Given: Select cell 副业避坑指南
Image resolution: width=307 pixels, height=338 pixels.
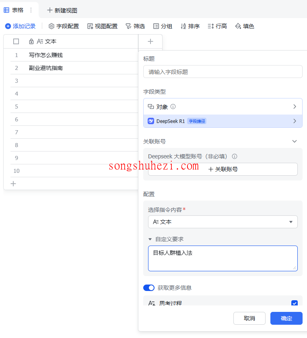Looking at the screenshot, I should point(46,68).
